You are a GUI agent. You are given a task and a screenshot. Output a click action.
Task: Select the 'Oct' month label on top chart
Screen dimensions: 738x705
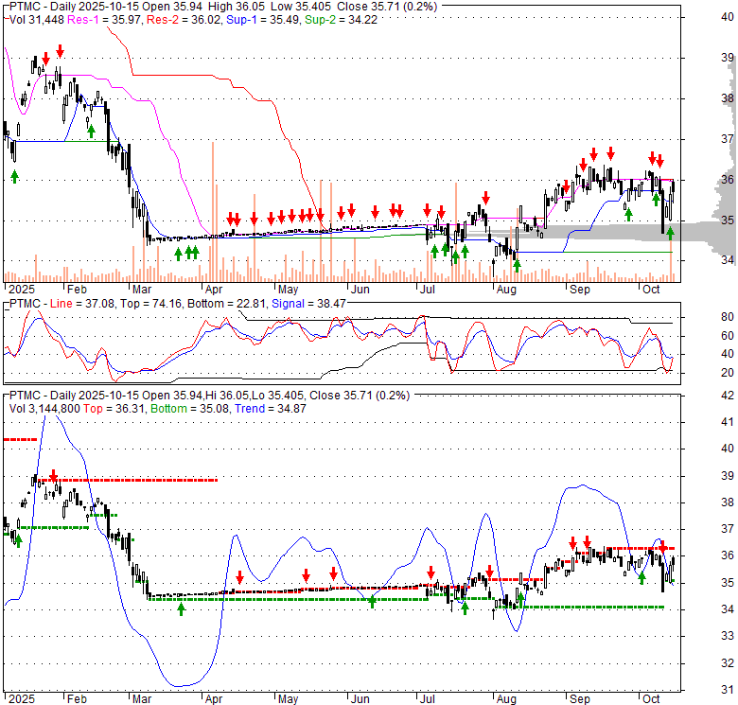click(x=651, y=290)
